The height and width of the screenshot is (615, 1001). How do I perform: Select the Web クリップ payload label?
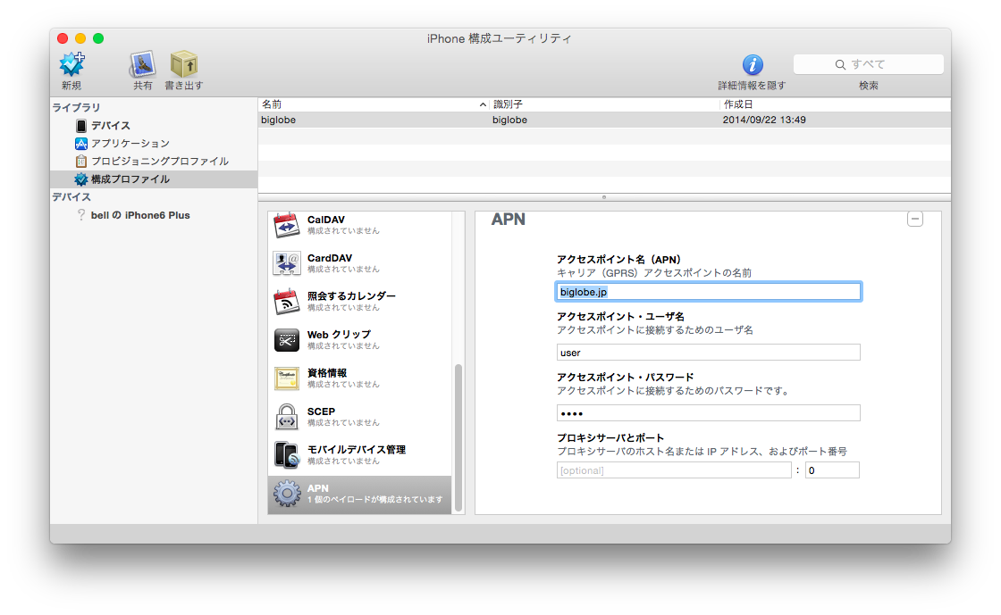pos(339,335)
